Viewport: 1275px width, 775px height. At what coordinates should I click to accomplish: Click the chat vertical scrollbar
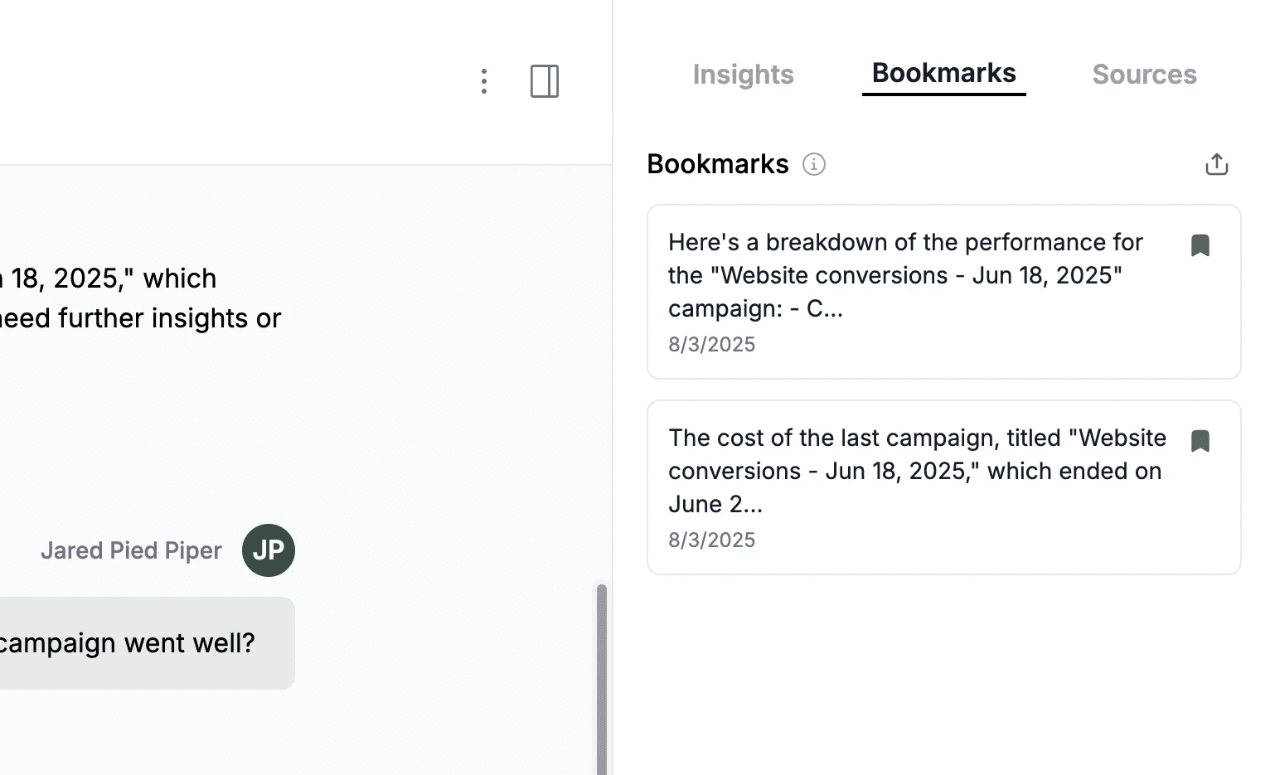click(x=602, y=678)
